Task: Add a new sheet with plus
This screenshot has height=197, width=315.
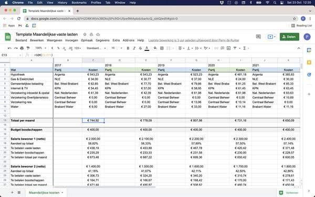Action: click(12, 193)
